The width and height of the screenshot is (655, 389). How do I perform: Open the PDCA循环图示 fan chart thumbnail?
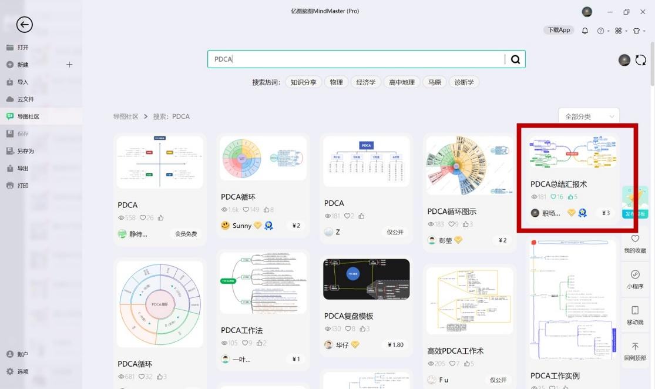coord(468,166)
